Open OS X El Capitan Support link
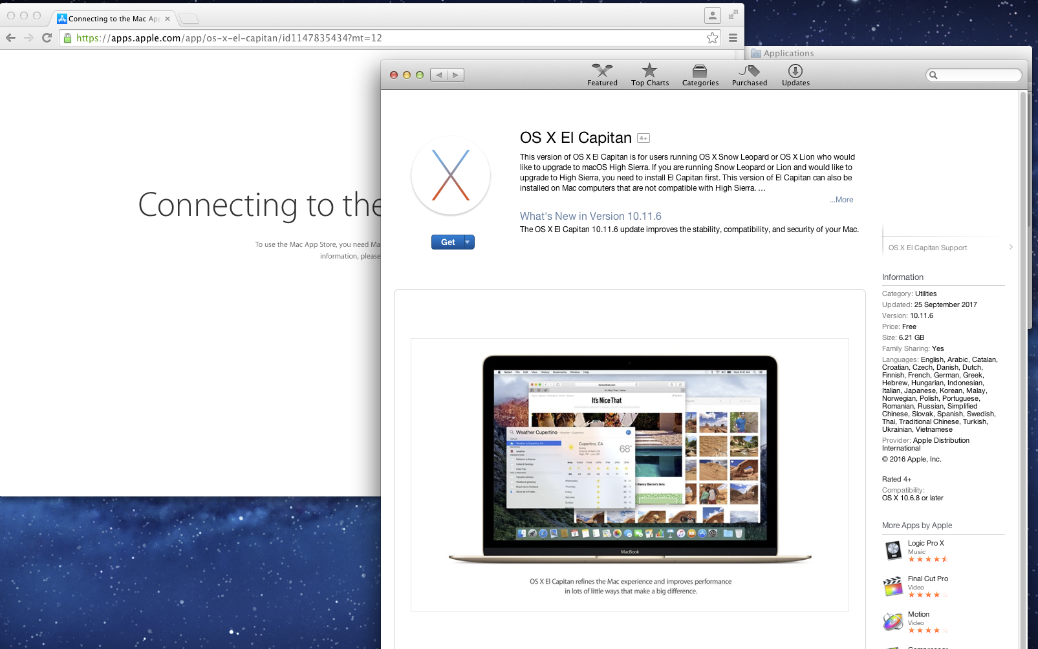 click(x=927, y=248)
